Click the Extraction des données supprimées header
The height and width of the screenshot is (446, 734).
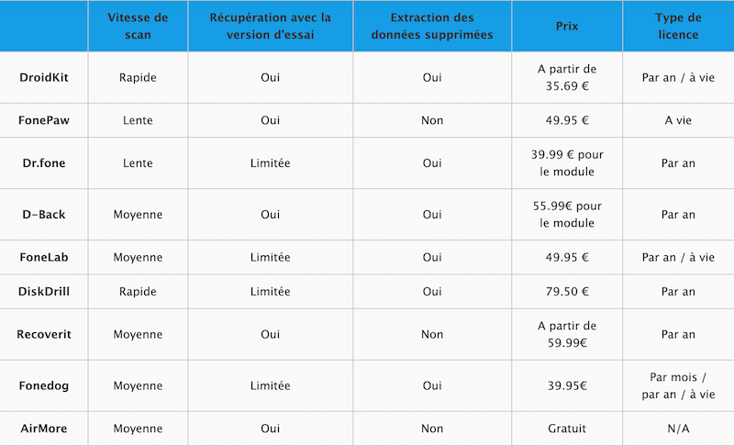coord(432,26)
